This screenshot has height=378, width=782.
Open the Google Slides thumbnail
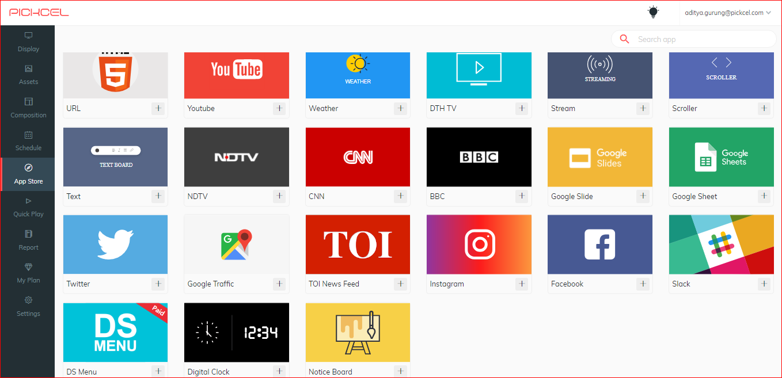[600, 157]
